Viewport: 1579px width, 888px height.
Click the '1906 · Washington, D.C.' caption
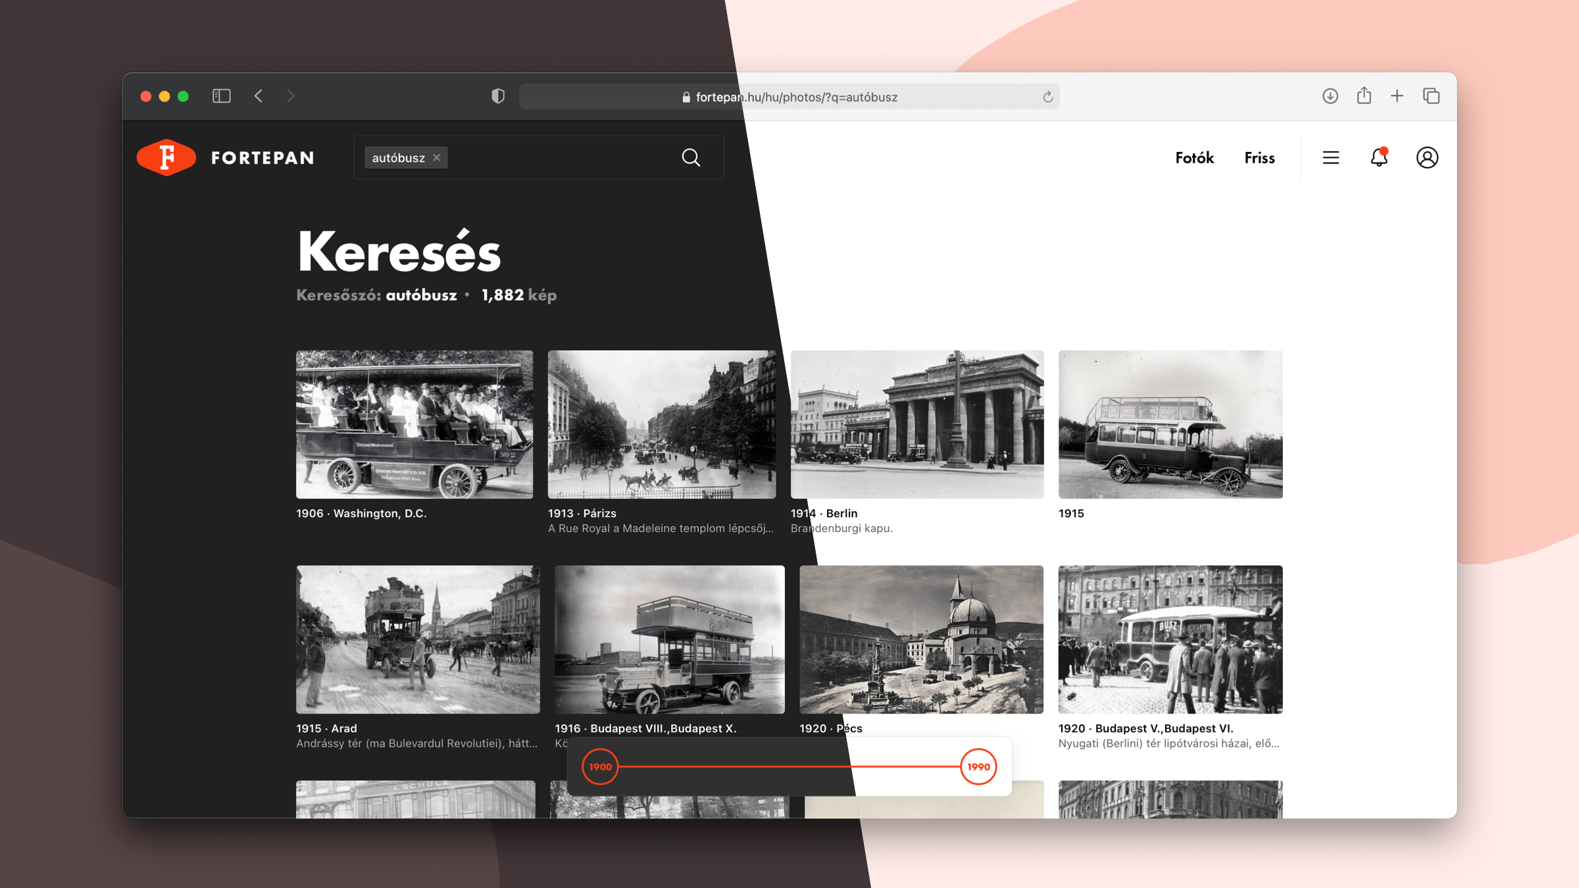(361, 514)
